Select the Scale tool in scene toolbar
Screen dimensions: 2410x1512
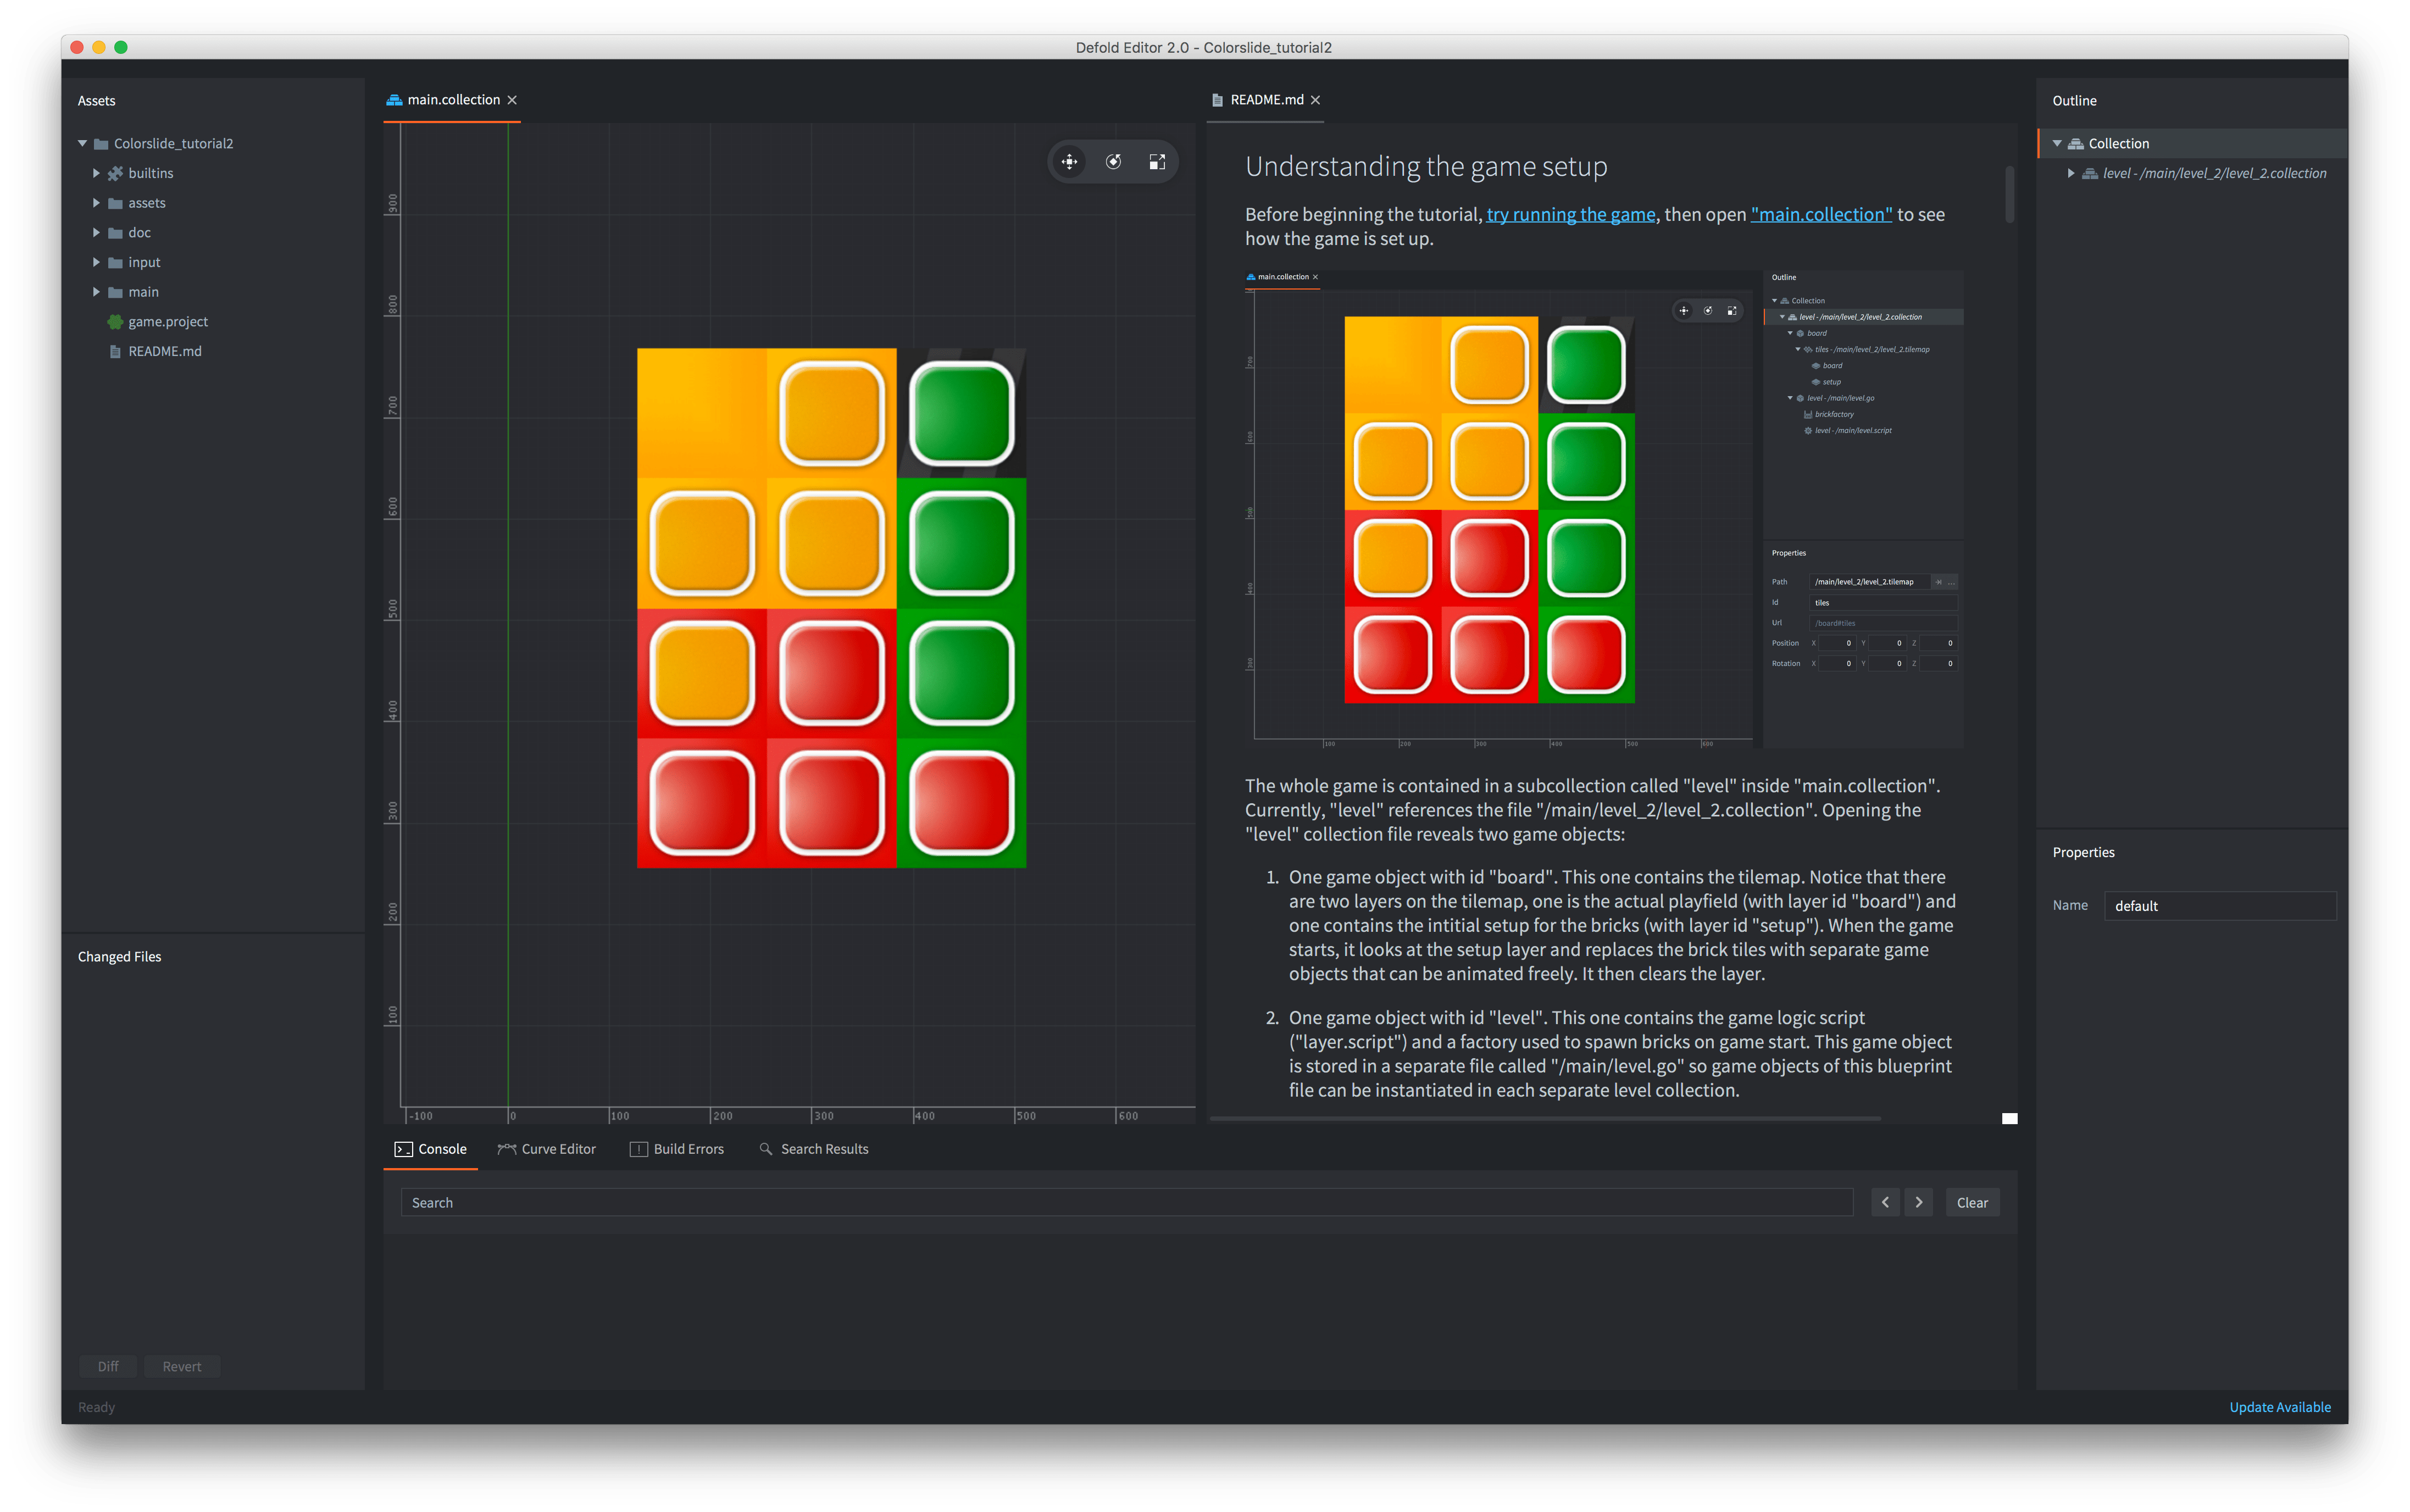point(1157,162)
